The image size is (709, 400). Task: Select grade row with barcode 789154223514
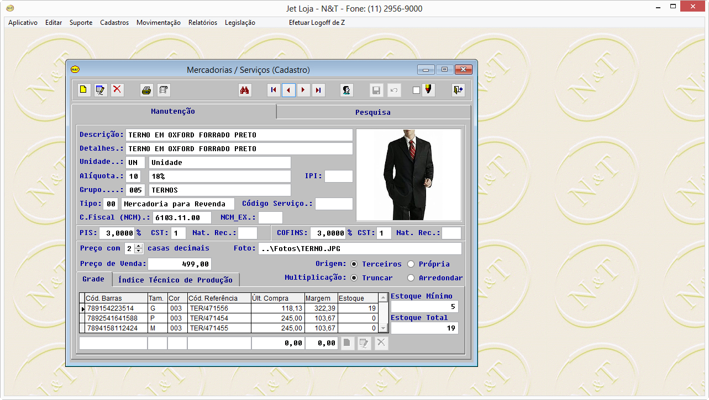point(229,309)
